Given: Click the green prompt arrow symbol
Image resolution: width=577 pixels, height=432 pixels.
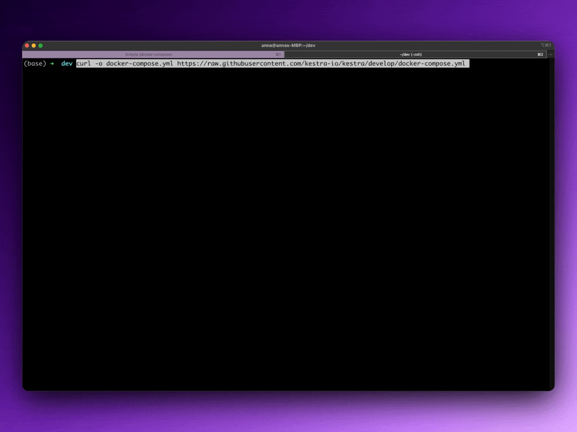Looking at the screenshot, I should click(x=52, y=64).
